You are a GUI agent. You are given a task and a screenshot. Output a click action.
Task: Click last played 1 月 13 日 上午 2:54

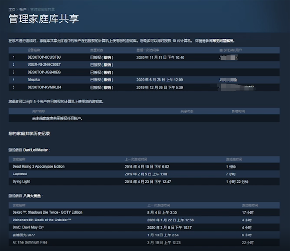pyautogui.click(x=163, y=235)
